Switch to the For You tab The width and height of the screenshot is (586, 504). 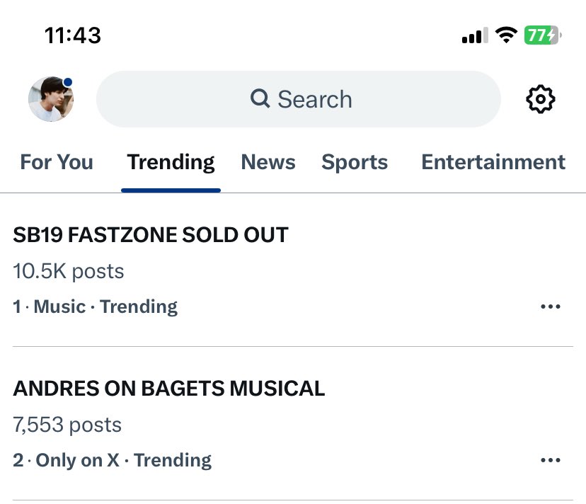[x=57, y=162]
